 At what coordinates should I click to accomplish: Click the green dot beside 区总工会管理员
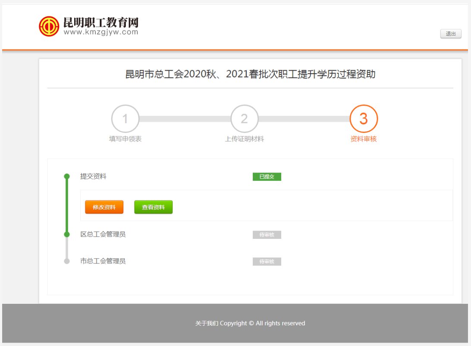[x=67, y=235]
